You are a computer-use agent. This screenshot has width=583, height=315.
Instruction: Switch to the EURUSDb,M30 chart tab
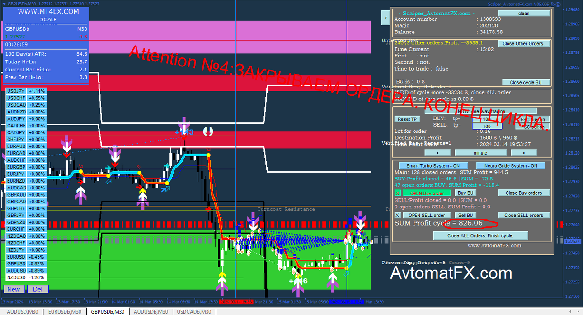(65, 312)
